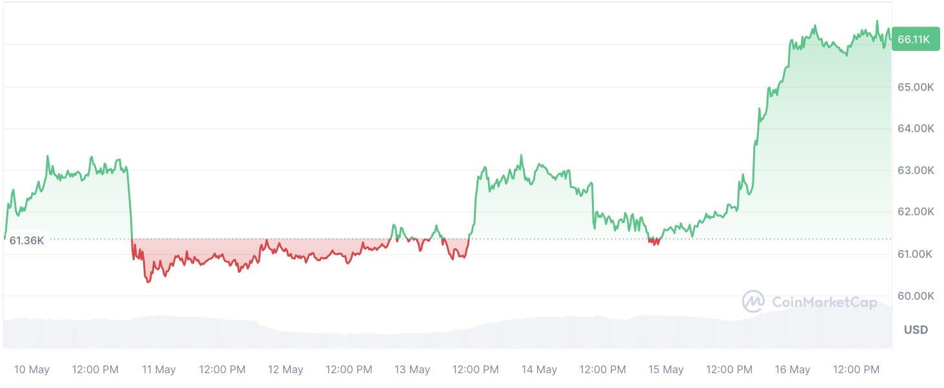Click the 13 May date label
The width and height of the screenshot is (944, 388).
coord(413,370)
